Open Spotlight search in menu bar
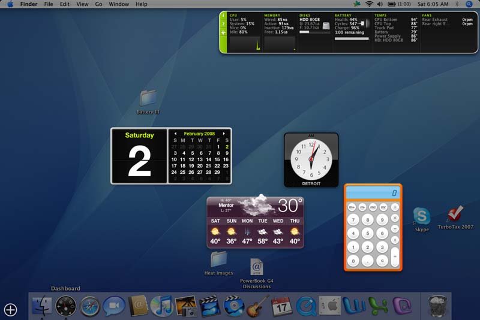 469,4
